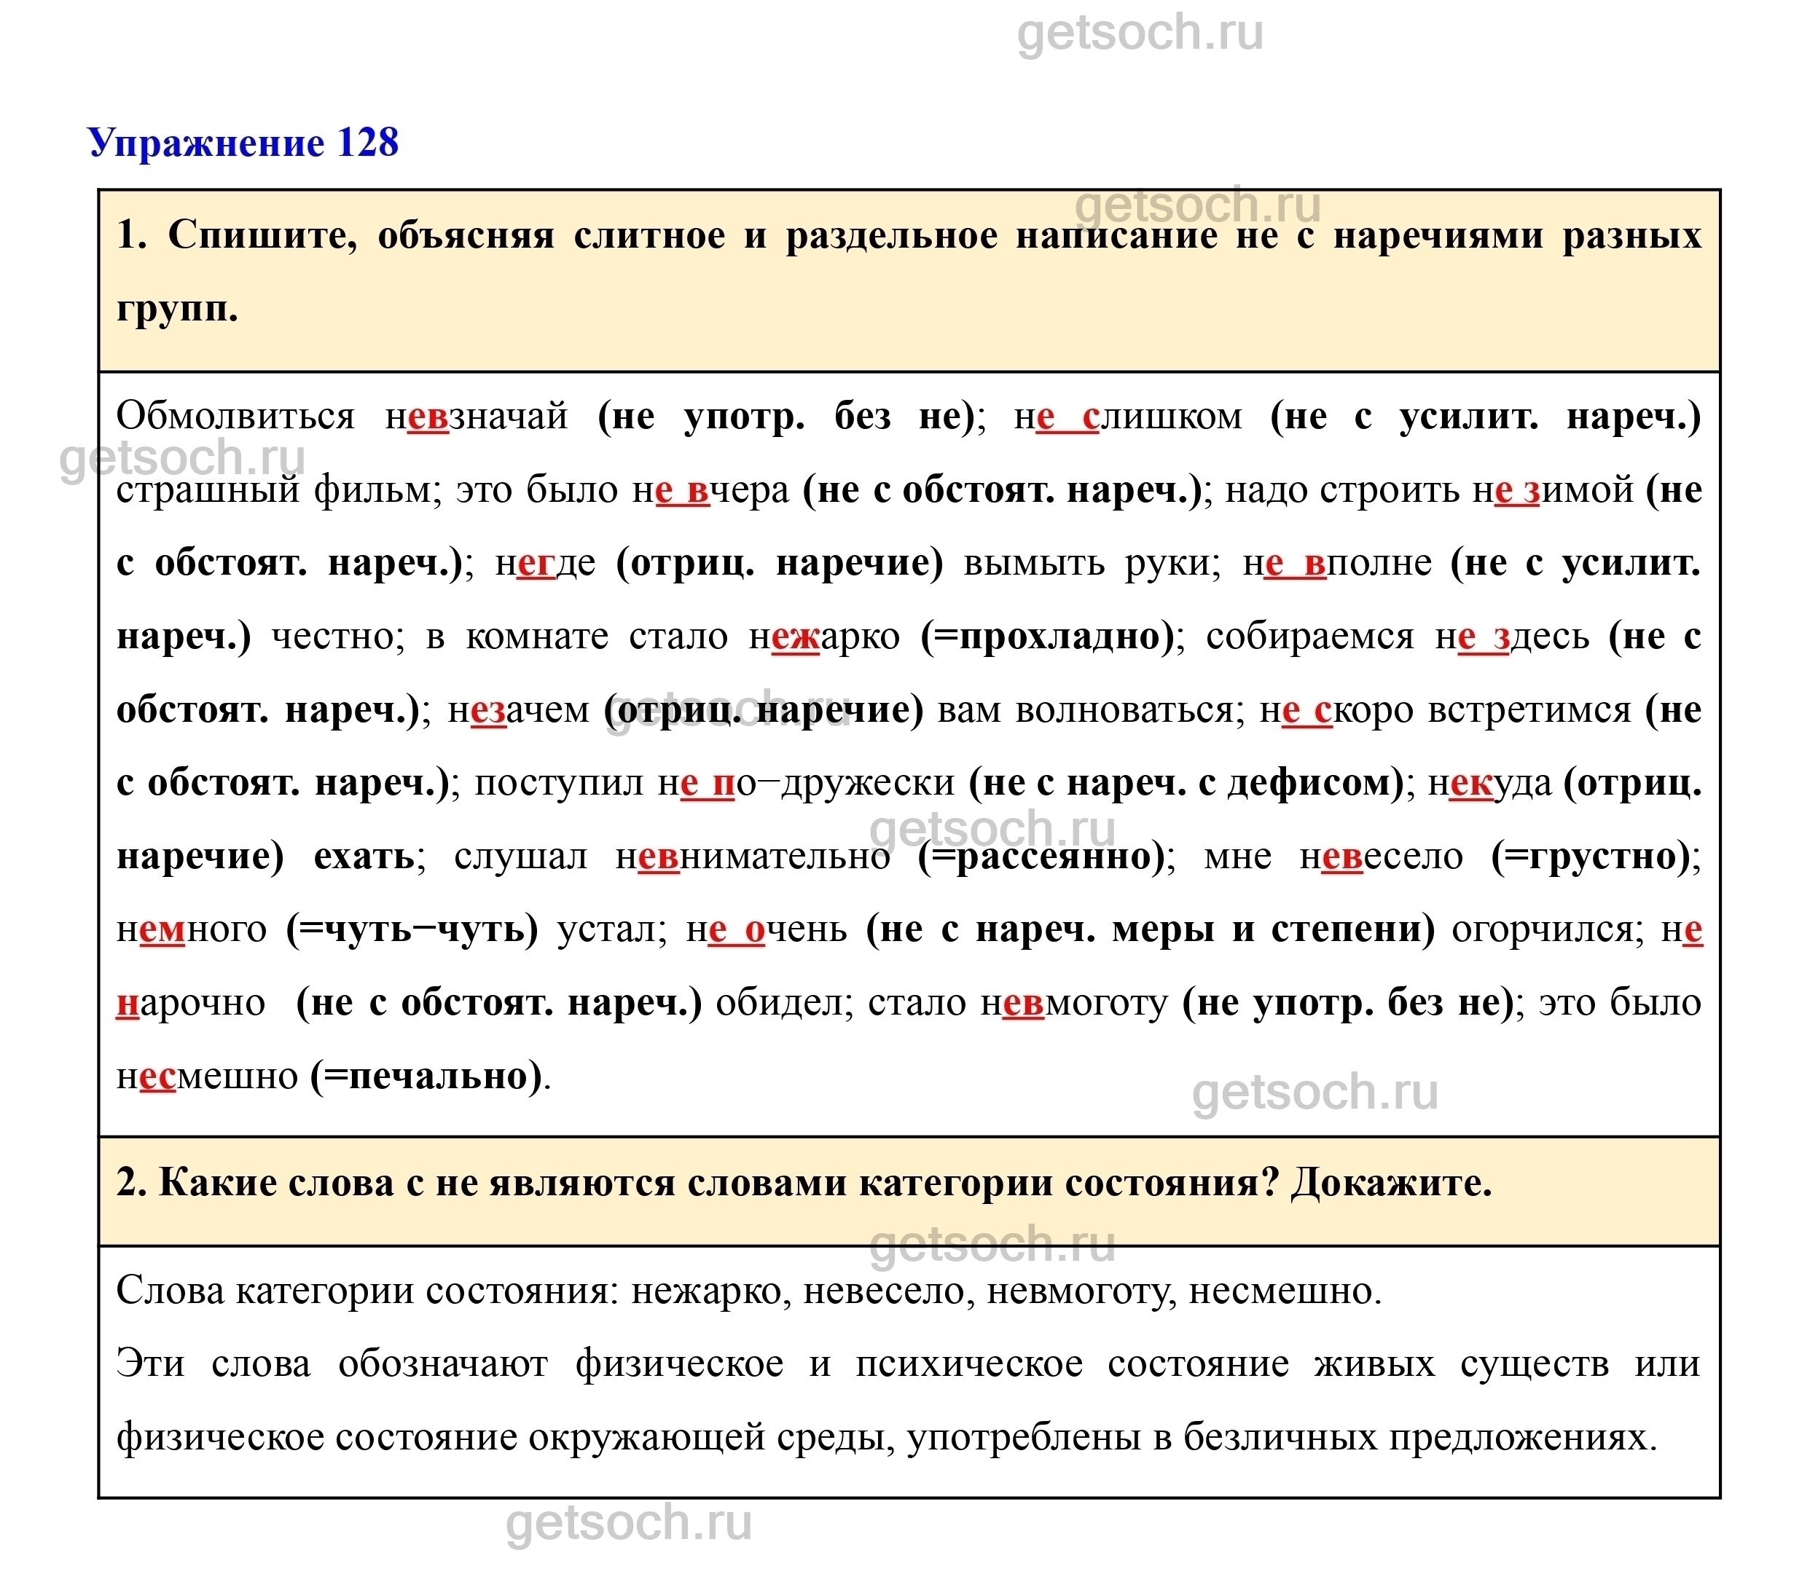Click the bold note "(=чуть-чуть)"
This screenshot has height=1574, width=1810.
click(412, 929)
